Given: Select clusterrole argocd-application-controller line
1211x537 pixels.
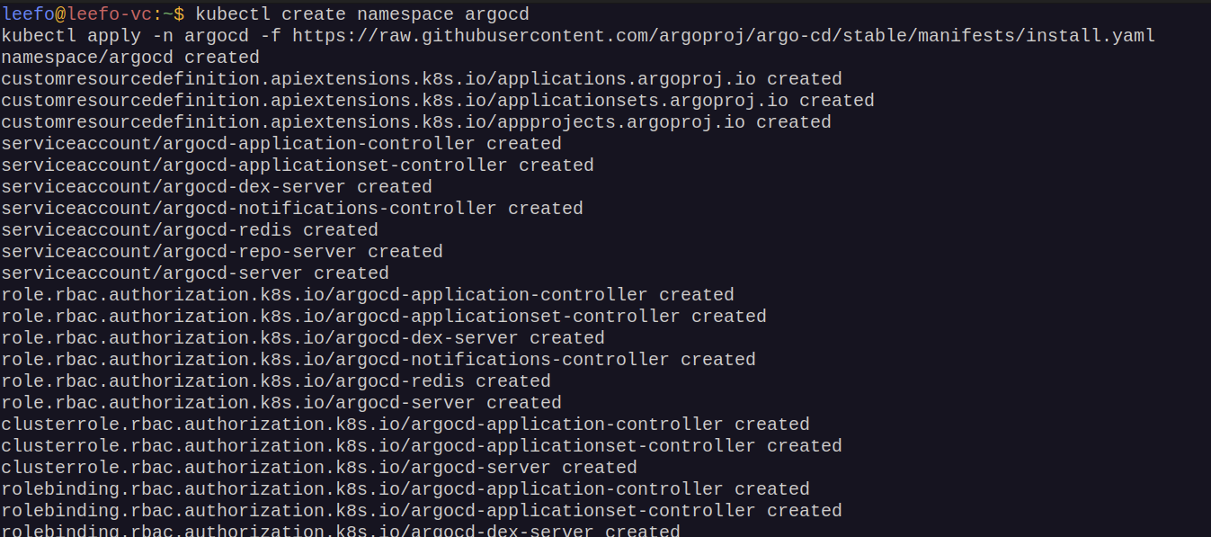Looking at the screenshot, I should click(x=405, y=425).
